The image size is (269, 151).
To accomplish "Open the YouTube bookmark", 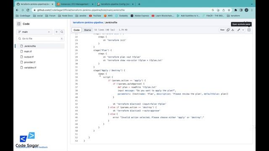I will click(95, 16).
